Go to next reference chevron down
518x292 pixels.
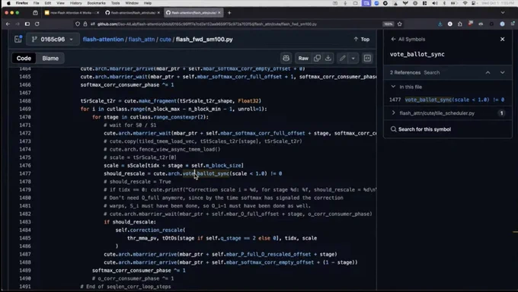point(503,72)
